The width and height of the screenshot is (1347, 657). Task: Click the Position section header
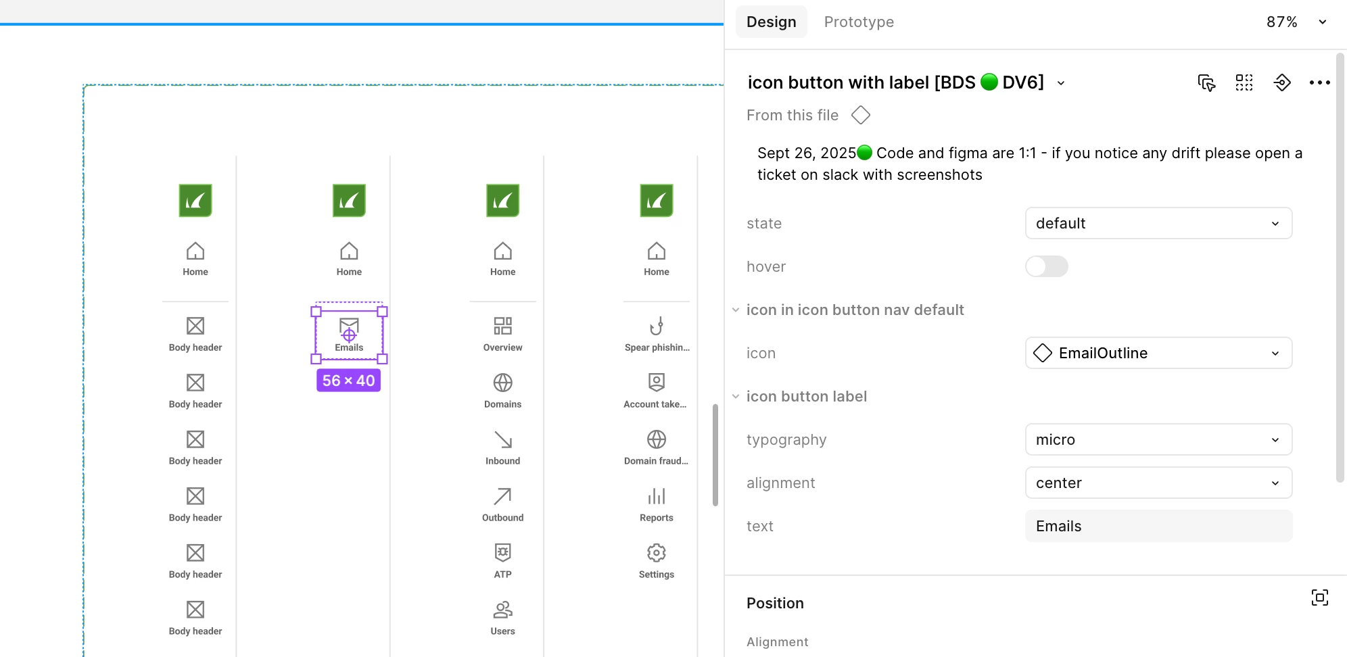tap(775, 603)
